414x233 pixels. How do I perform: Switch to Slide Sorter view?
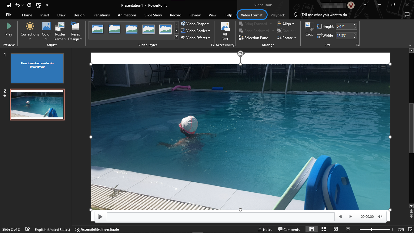point(323,229)
